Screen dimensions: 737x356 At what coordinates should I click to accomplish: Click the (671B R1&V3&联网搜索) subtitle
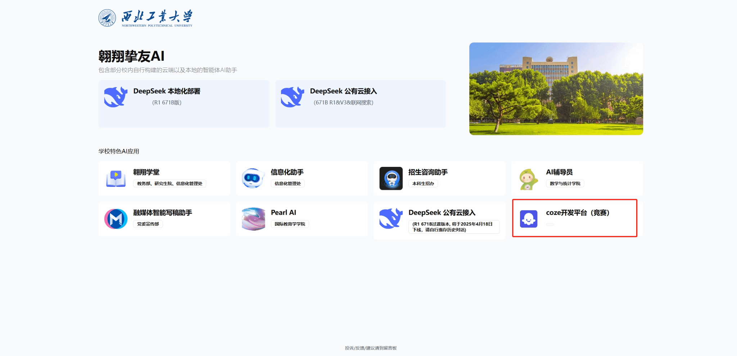[343, 102]
